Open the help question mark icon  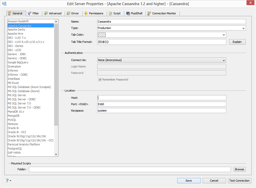pyautogui.click(x=7, y=181)
